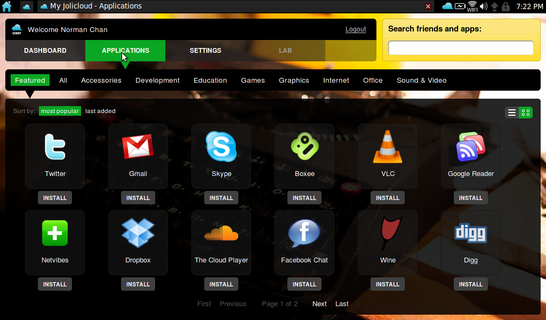Select the Featured category
This screenshot has width=546, height=320.
tap(30, 80)
